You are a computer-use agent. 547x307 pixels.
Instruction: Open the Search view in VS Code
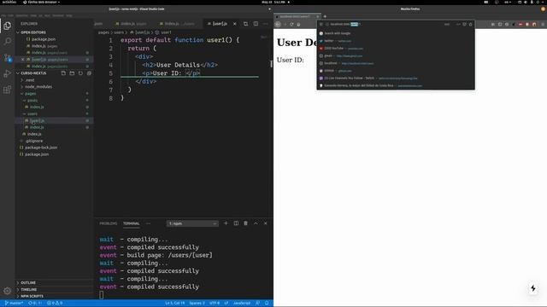8,42
